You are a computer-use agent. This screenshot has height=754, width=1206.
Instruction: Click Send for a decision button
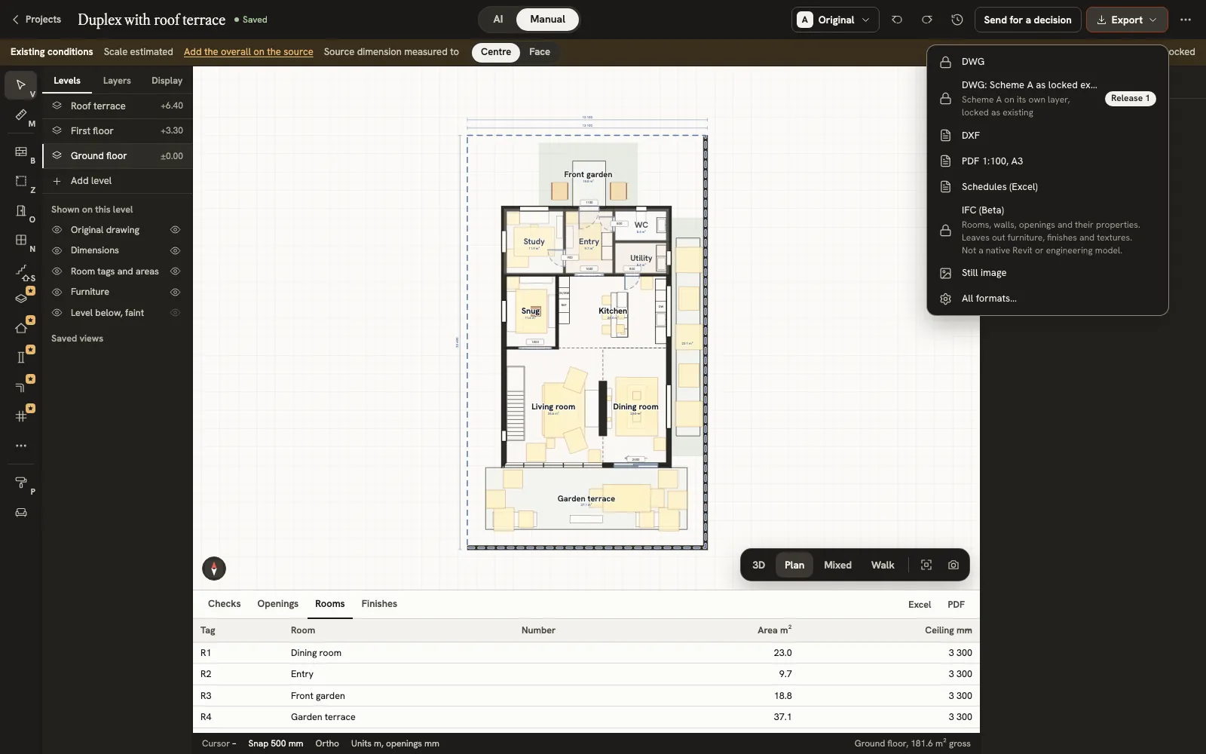[x=1027, y=20]
